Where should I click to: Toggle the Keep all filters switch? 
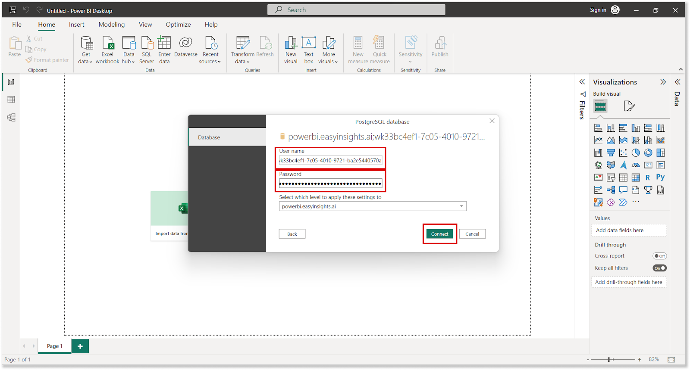coord(659,268)
